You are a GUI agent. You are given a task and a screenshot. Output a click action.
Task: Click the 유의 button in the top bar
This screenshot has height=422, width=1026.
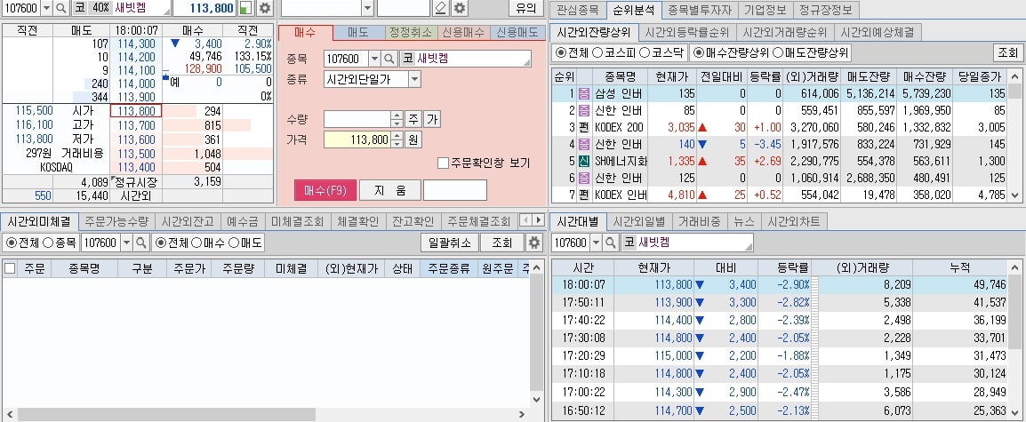tap(525, 8)
